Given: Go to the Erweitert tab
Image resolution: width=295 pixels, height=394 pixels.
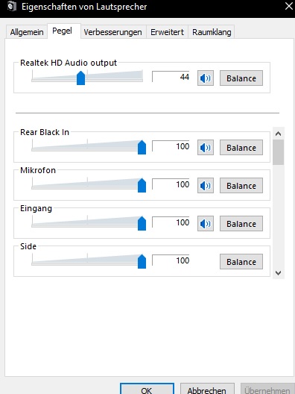Looking at the screenshot, I should click(167, 32).
